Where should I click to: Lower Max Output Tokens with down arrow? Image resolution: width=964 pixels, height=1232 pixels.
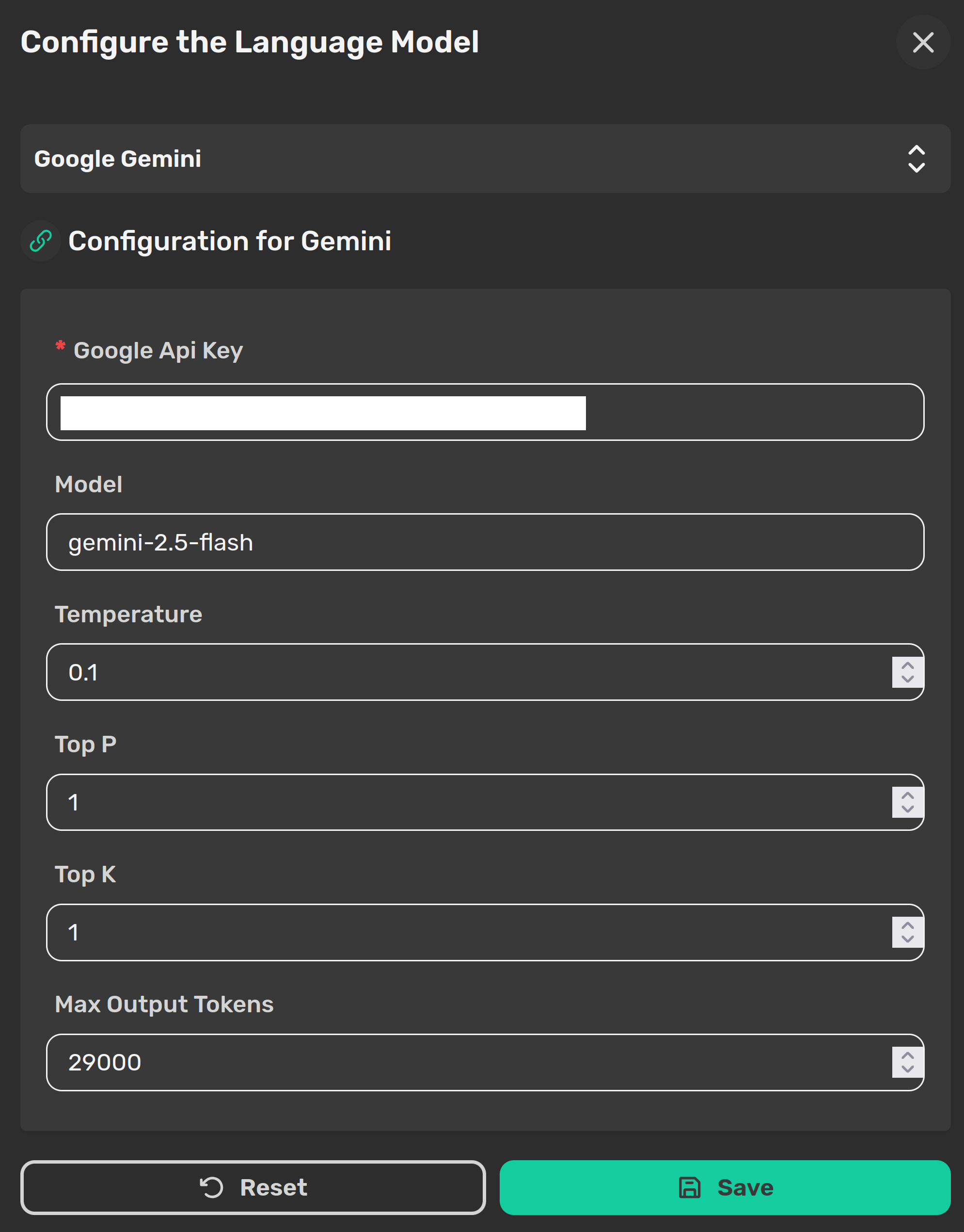click(908, 1069)
